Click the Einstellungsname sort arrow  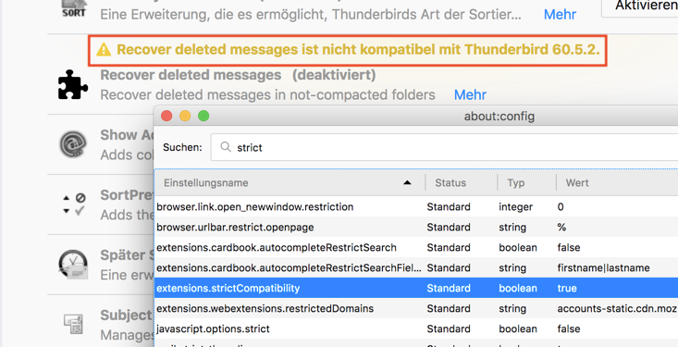pos(407,182)
